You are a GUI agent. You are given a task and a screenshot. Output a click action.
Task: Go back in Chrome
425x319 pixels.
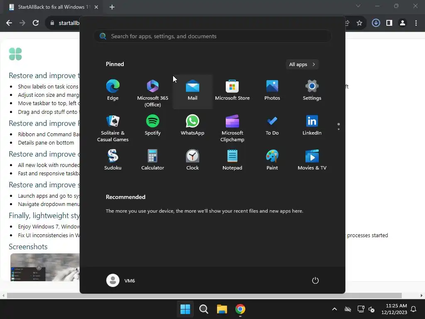click(9, 23)
